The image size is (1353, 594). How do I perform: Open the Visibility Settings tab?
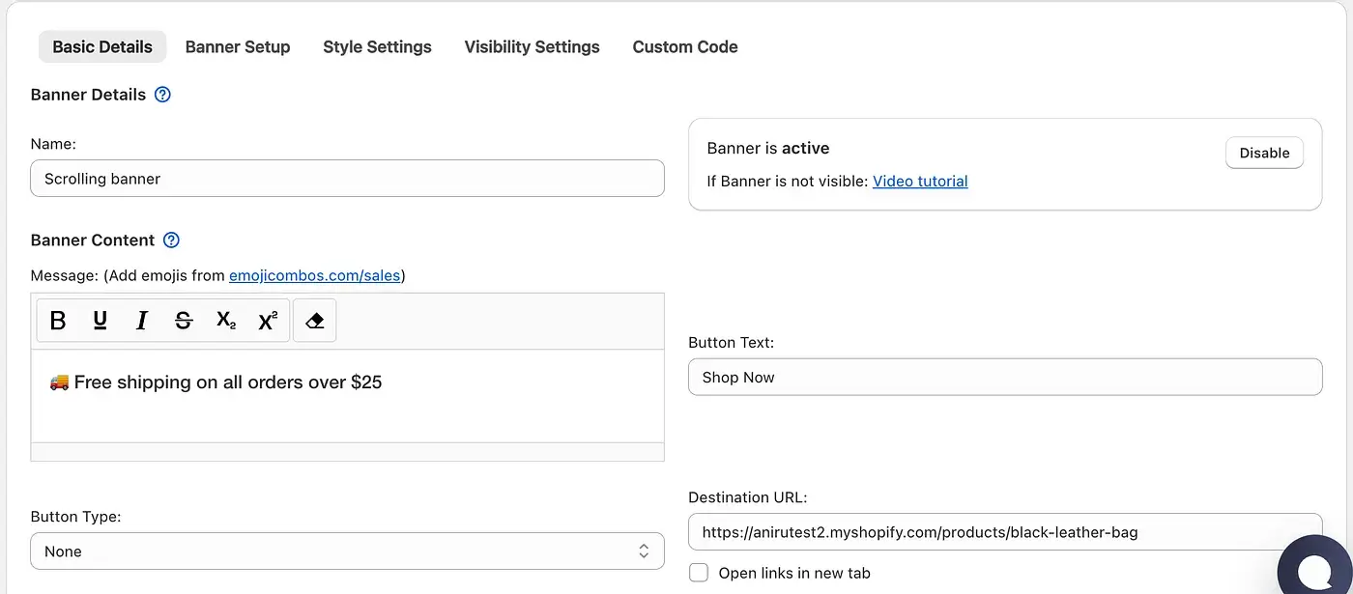[x=532, y=46]
